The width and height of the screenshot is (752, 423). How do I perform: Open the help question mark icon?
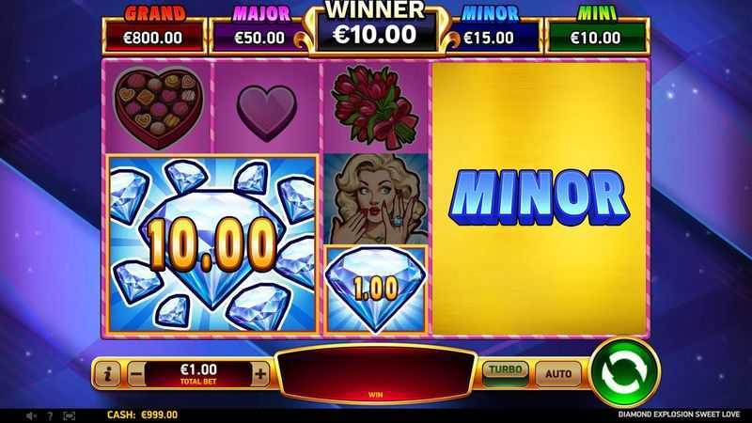pyautogui.click(x=50, y=415)
